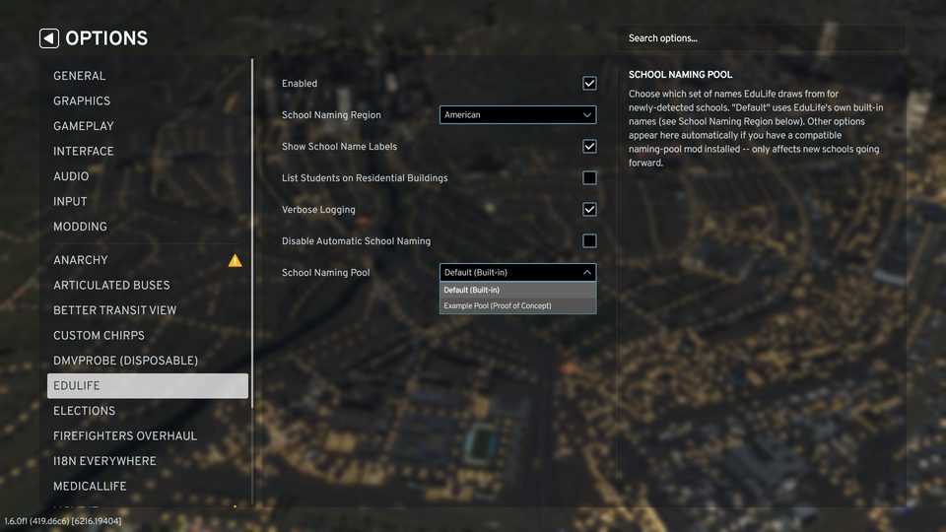Select the Anarchy mod settings
Screen dimensions: 946x532
pos(147,260)
